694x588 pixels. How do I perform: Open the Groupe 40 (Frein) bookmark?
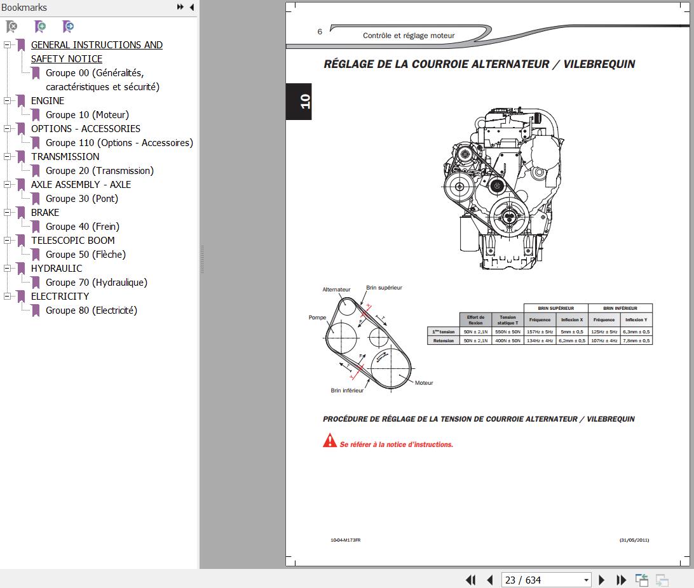83,226
